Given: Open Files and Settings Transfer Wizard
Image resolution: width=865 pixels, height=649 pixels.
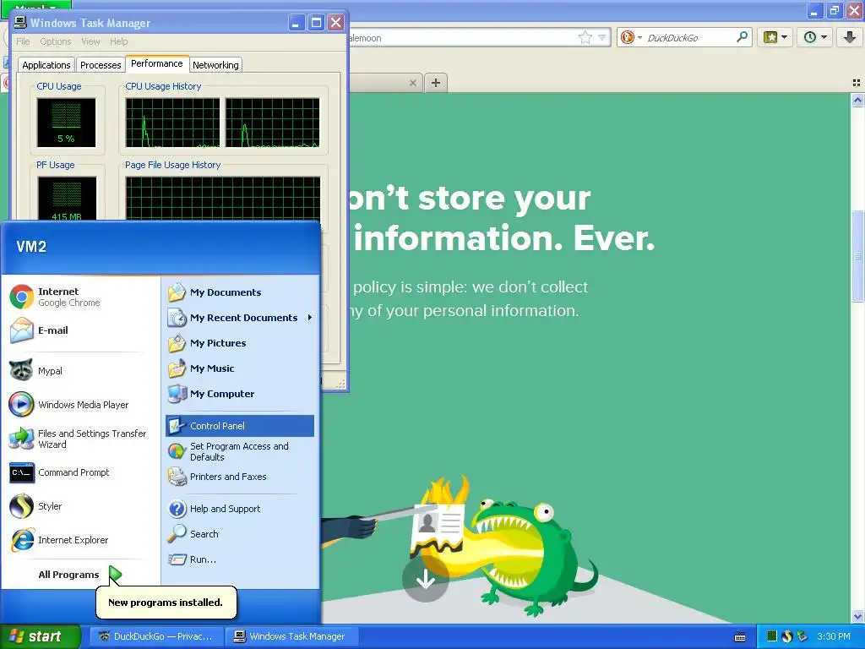Looking at the screenshot, I should (x=79, y=439).
